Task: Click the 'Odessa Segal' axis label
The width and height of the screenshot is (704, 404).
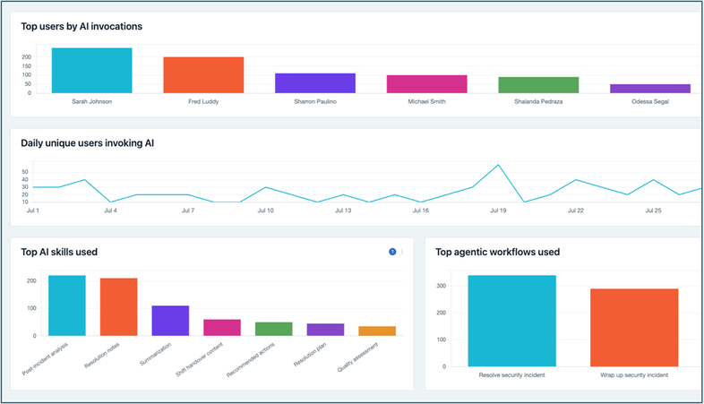Action: tap(650, 101)
